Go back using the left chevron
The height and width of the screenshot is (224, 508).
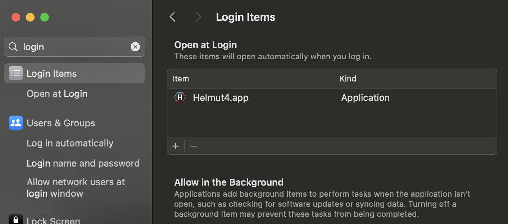173,17
